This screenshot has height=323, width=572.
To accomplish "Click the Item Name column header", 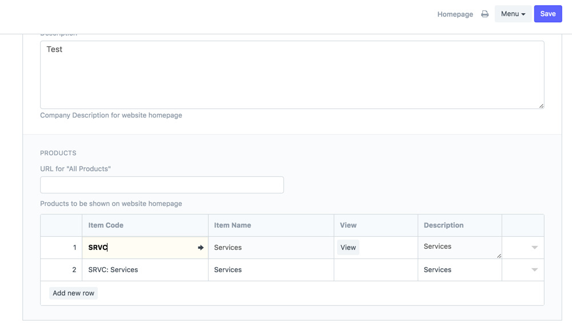I will (x=271, y=225).
